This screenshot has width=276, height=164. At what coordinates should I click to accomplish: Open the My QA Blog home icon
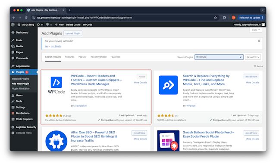pyautogui.click(x=19, y=25)
